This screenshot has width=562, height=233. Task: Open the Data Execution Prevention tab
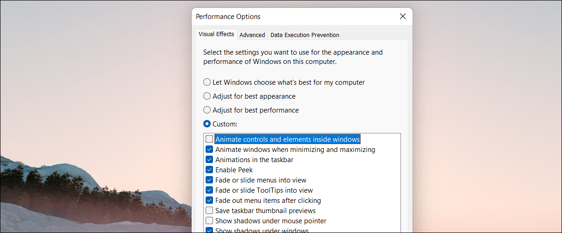tap(305, 35)
